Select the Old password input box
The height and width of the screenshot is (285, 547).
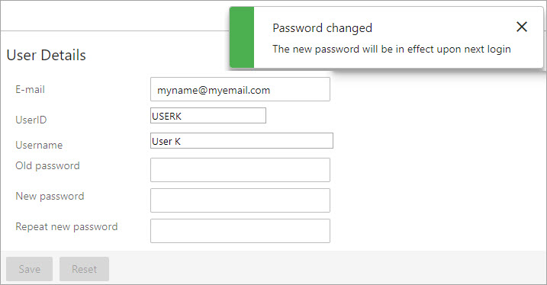click(240, 170)
